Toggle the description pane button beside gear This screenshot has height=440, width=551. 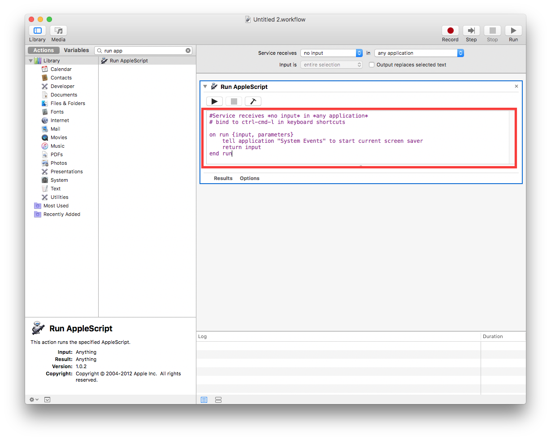pyautogui.click(x=47, y=400)
